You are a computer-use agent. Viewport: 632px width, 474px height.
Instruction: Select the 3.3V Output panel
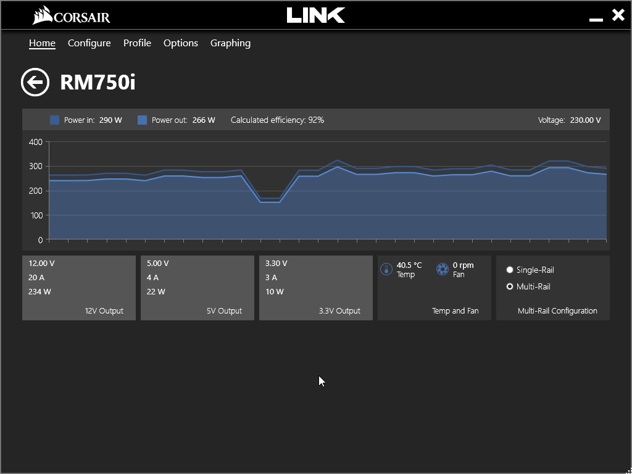(316, 288)
